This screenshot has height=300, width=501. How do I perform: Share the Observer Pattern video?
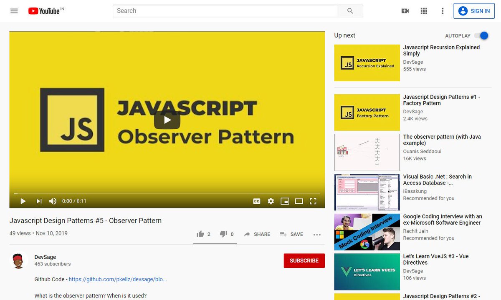pyautogui.click(x=257, y=234)
